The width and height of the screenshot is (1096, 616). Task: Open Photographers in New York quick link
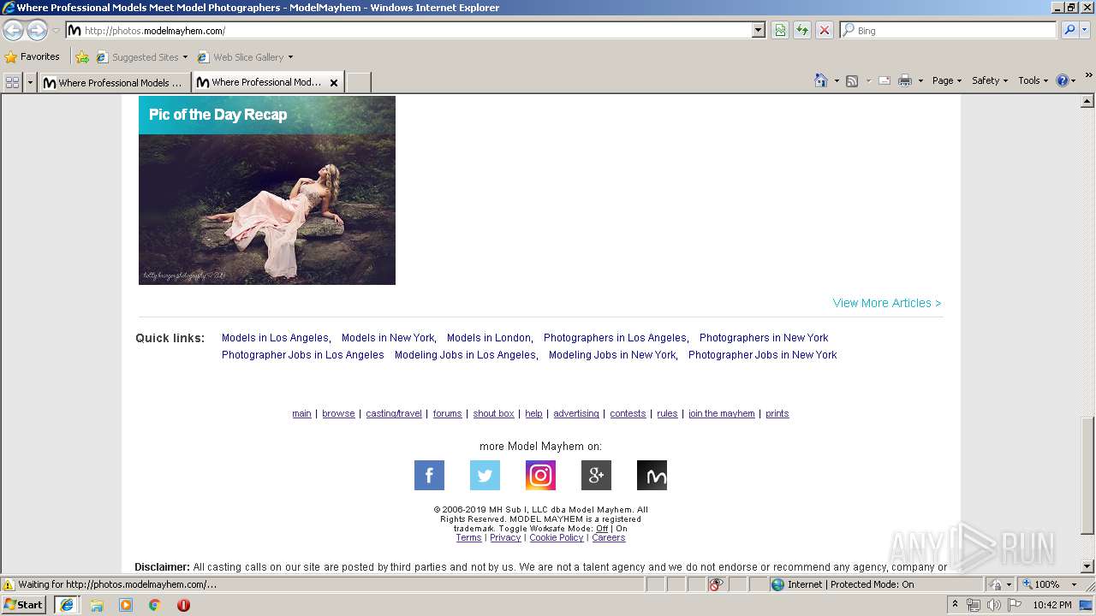(764, 338)
